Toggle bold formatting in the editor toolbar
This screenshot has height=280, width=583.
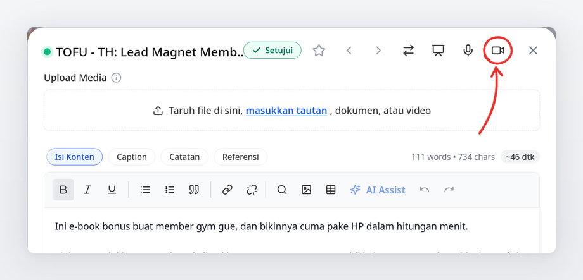pyautogui.click(x=63, y=190)
